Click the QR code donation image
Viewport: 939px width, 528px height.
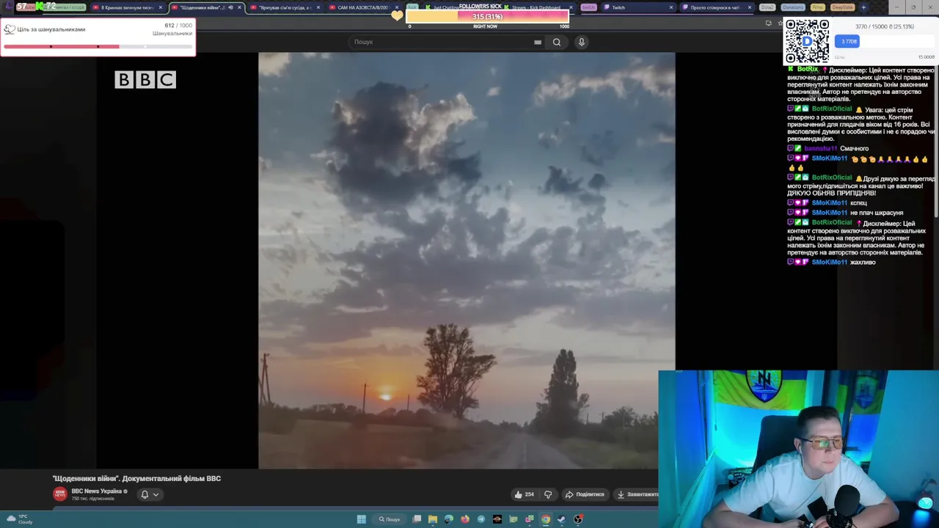pos(807,42)
